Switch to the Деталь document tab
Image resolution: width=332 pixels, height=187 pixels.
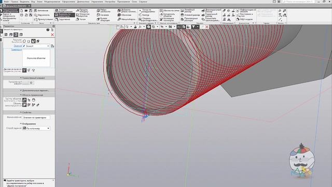(16, 6)
